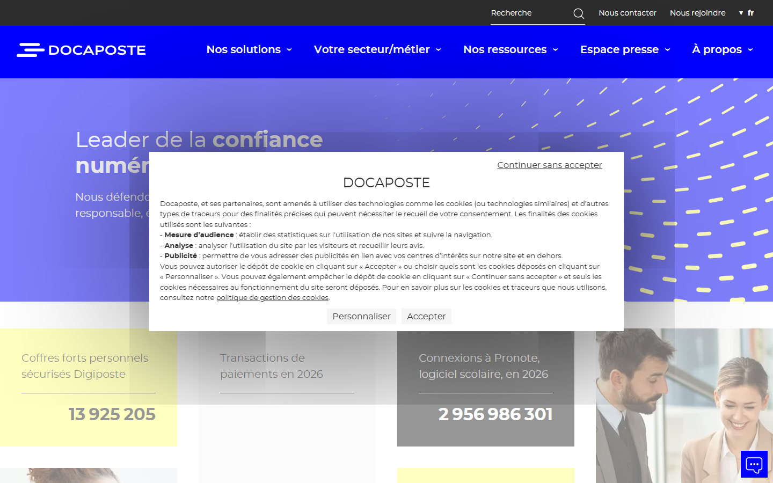Open Votre secteur/métier menu item

(x=372, y=49)
